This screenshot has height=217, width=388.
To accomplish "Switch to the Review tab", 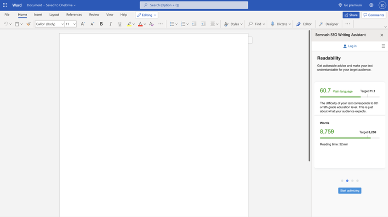I will click(x=94, y=14).
